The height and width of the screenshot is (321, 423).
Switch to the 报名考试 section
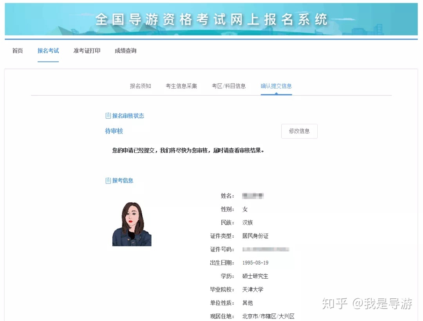(x=48, y=50)
